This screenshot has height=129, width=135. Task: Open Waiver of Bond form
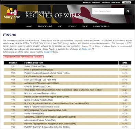34,114
